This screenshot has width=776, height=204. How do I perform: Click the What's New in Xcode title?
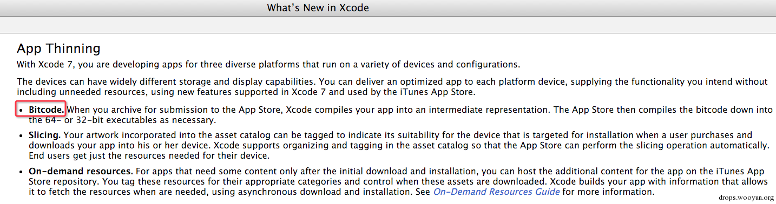coord(318,8)
